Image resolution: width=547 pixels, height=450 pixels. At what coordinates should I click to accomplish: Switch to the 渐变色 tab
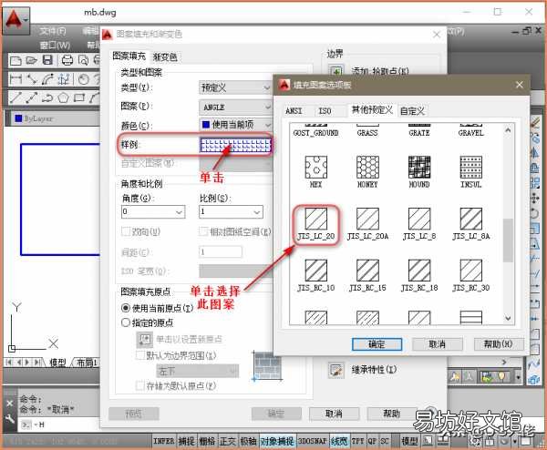pos(165,56)
